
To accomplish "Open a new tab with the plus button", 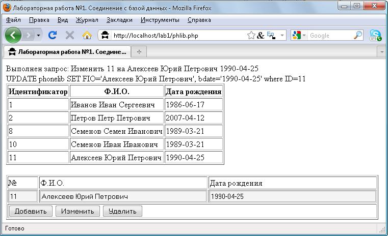I will pos(139,52).
